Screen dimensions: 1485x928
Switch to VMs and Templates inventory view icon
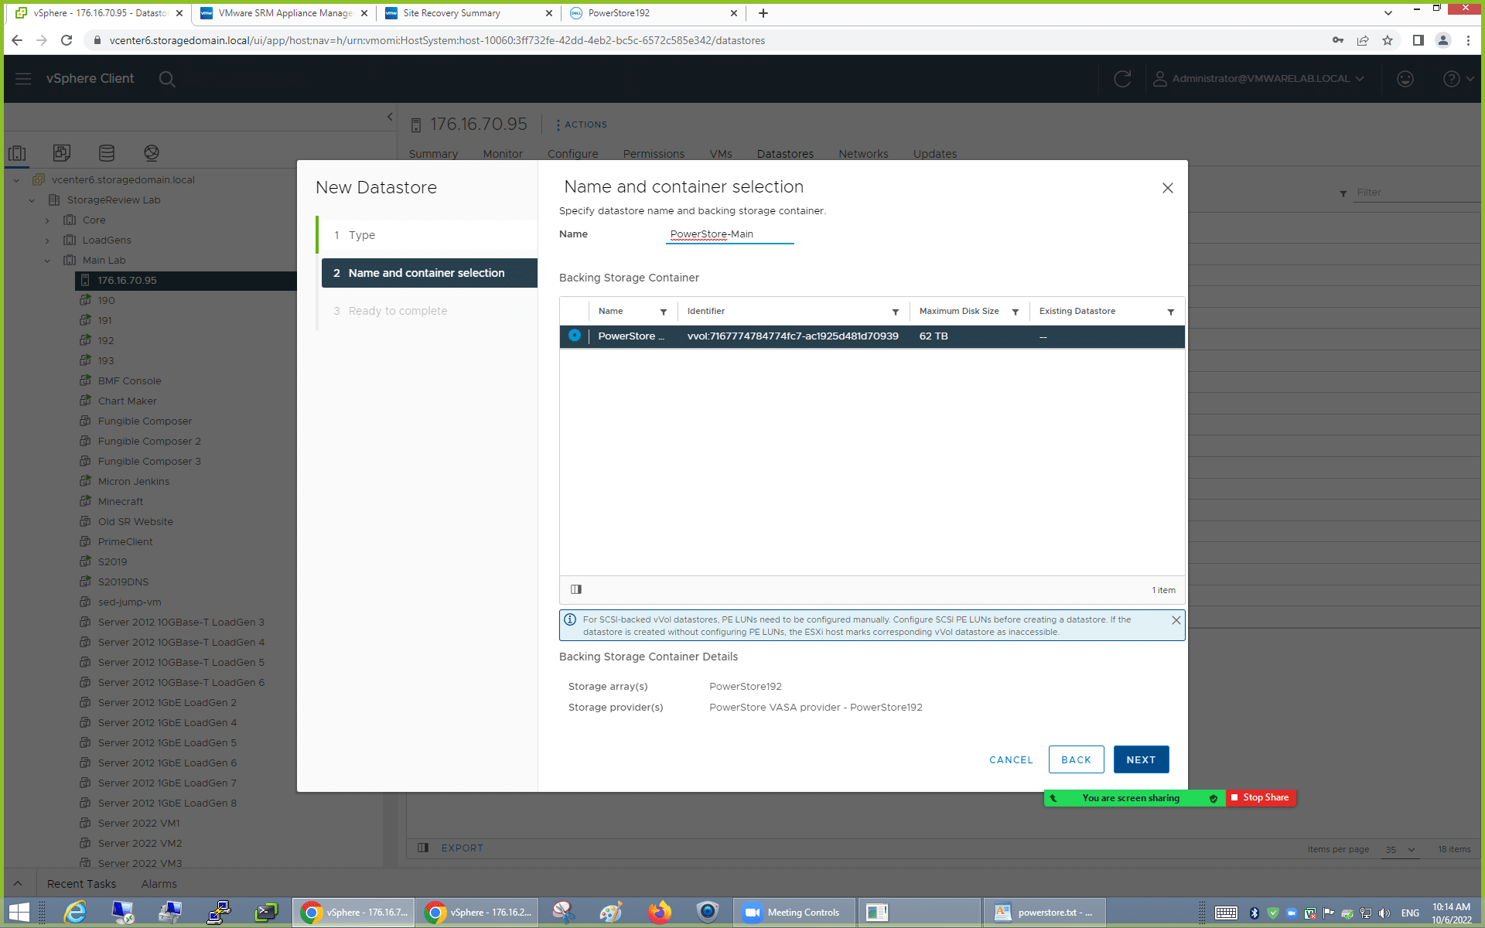(x=62, y=153)
